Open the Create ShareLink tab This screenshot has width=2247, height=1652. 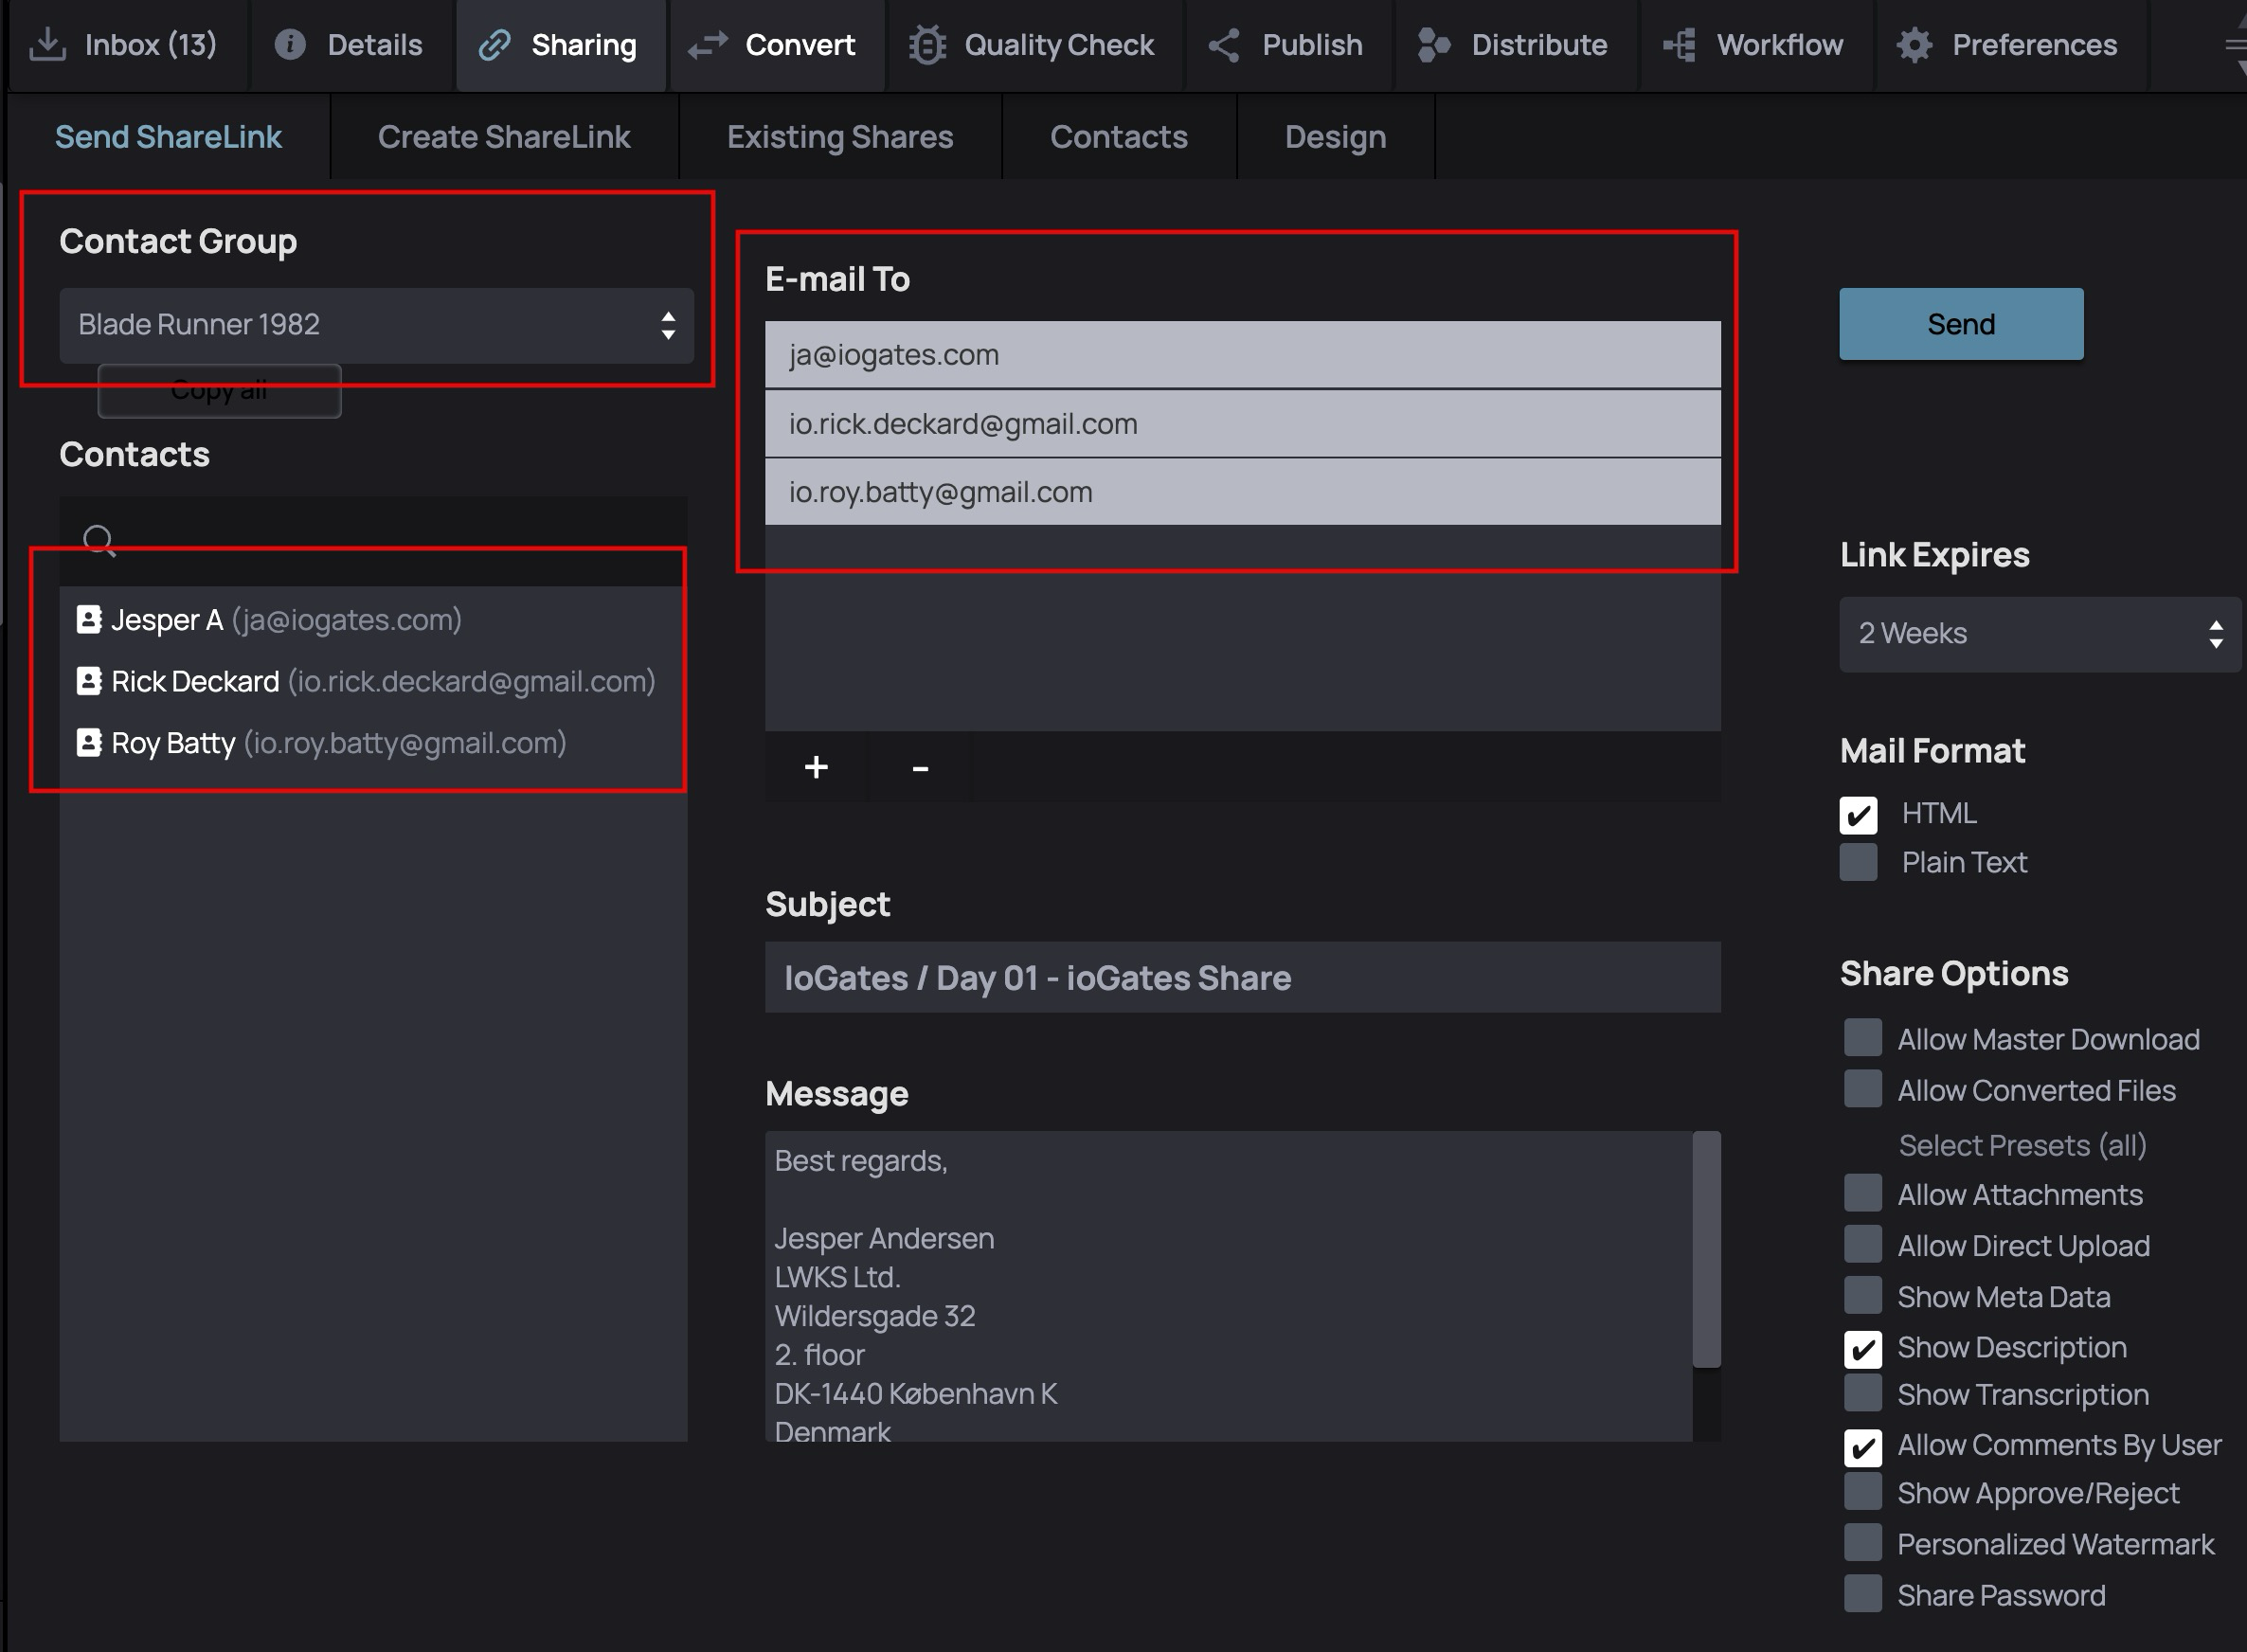coord(504,137)
